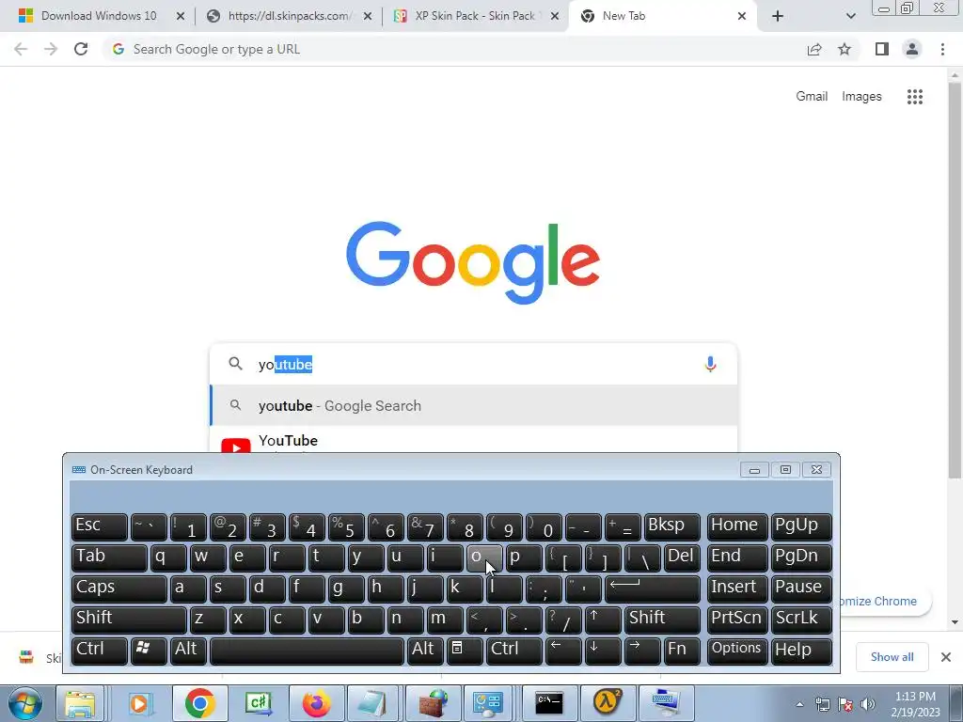Click the PrtScn key
The image size is (963, 722).
click(737, 619)
